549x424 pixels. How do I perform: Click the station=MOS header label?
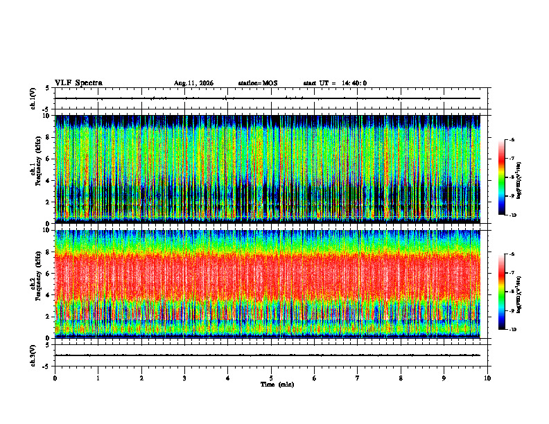point(258,83)
